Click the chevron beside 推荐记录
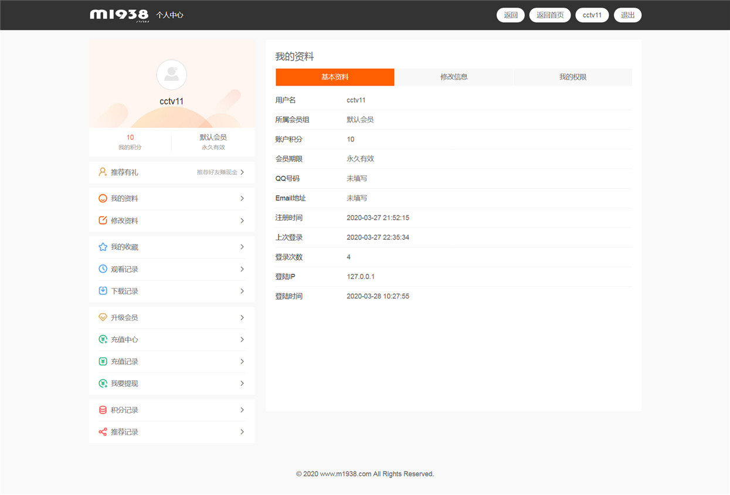This screenshot has height=495, width=730. (242, 432)
